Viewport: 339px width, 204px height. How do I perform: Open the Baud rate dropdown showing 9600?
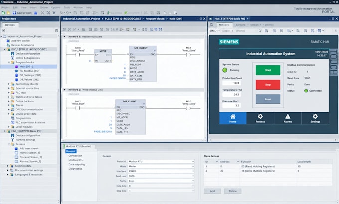coord(161,176)
